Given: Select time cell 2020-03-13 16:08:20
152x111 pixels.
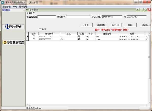Looking at the screenshot, I should click(132, 39).
